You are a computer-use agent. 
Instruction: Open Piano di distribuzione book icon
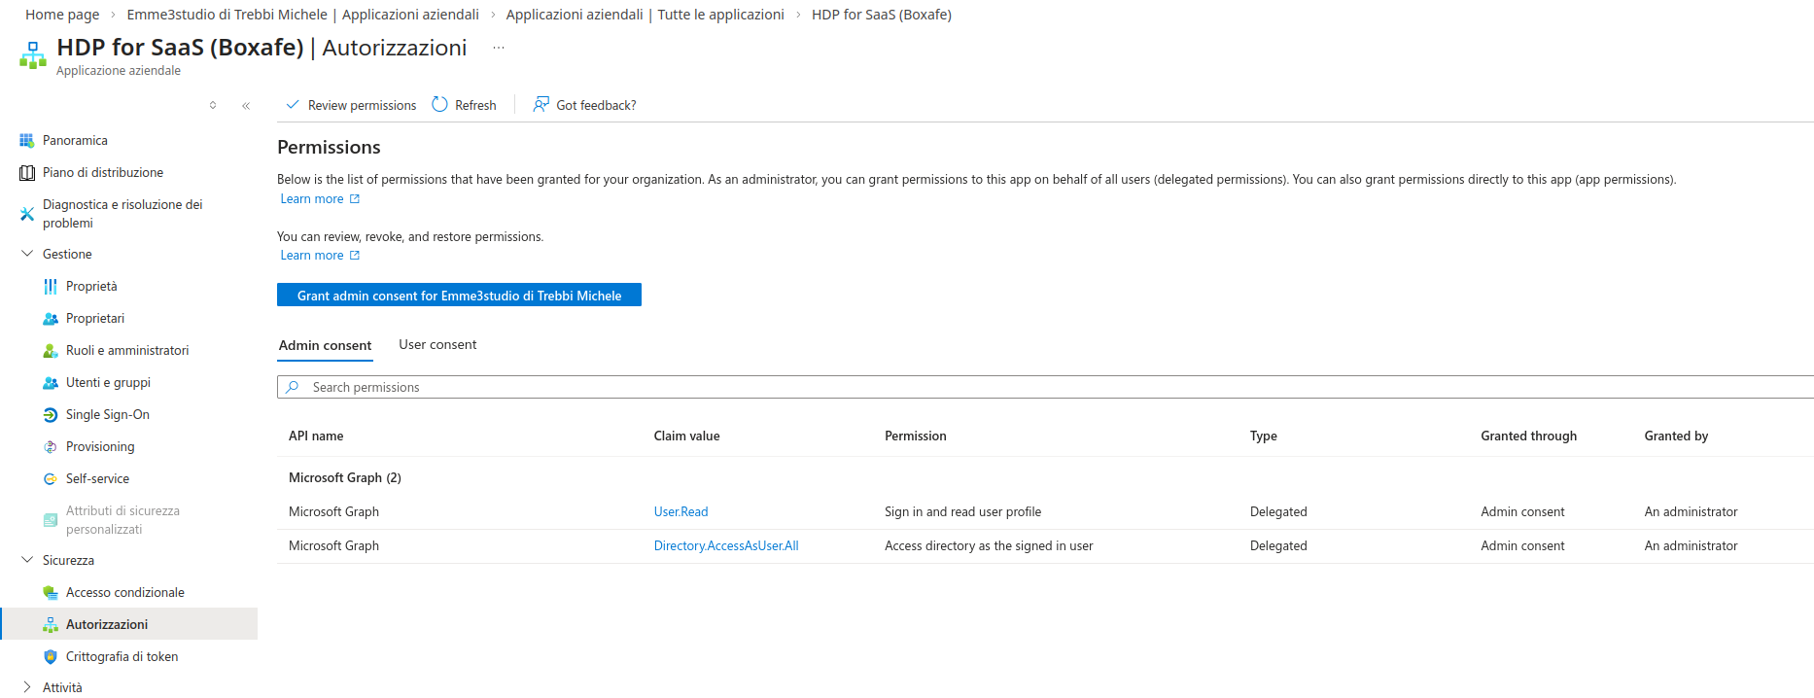point(27,173)
